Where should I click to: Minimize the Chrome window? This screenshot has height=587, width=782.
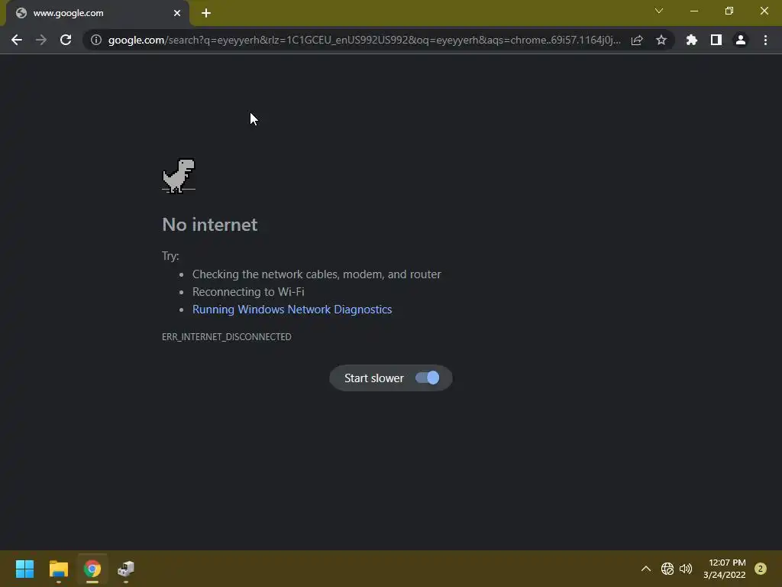pyautogui.click(x=694, y=11)
